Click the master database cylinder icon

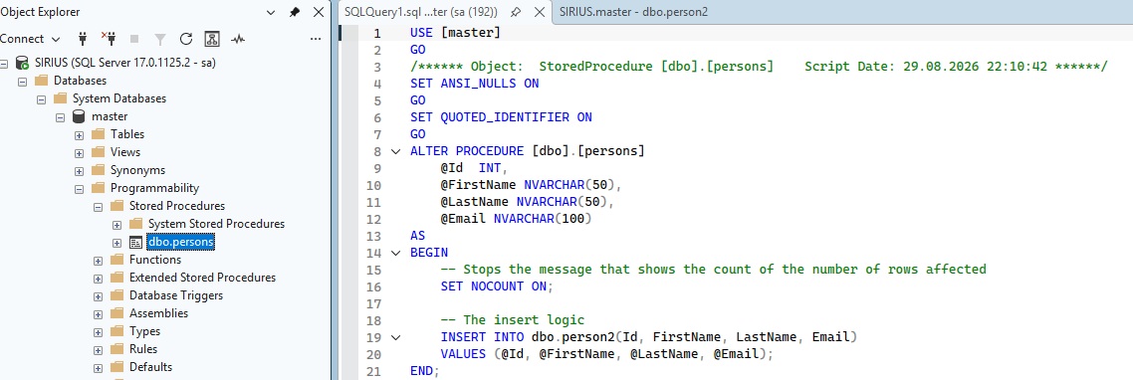point(79,116)
